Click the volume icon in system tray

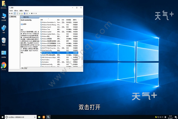tap(160, 117)
